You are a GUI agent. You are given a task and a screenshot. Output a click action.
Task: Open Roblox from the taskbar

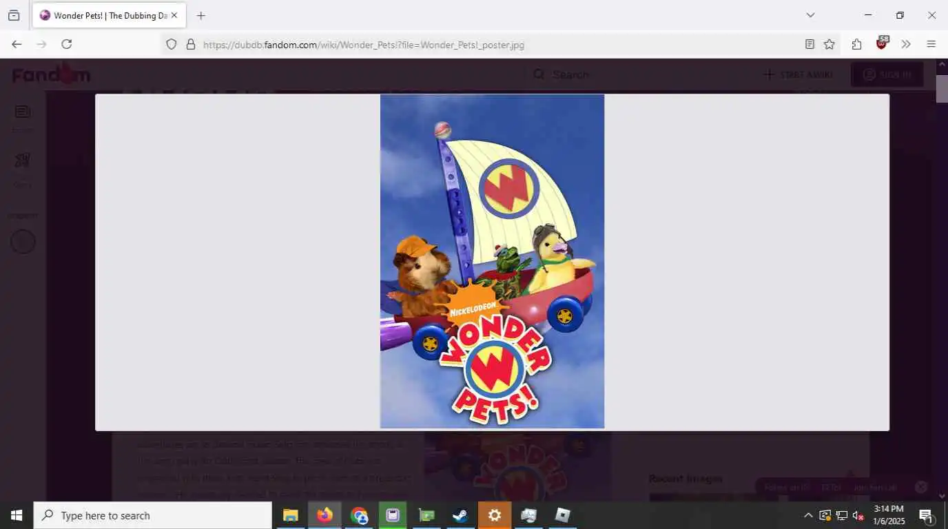tap(562, 515)
